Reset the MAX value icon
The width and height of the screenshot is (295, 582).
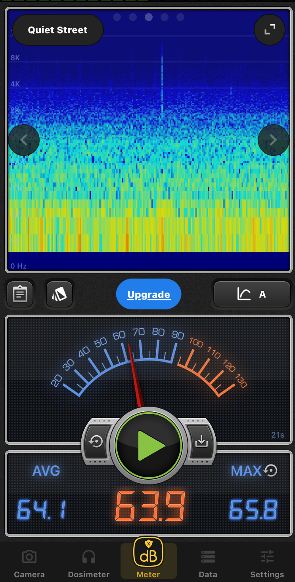[x=271, y=471]
